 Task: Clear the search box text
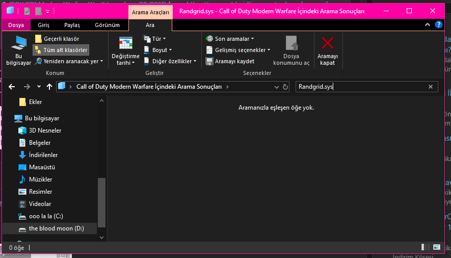click(431, 87)
